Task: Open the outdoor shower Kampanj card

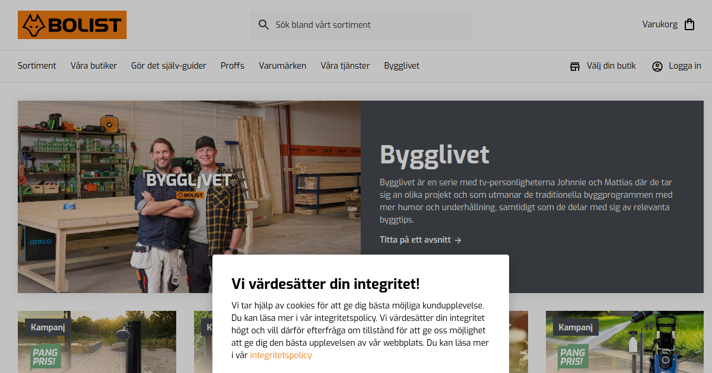Action: 97,342
